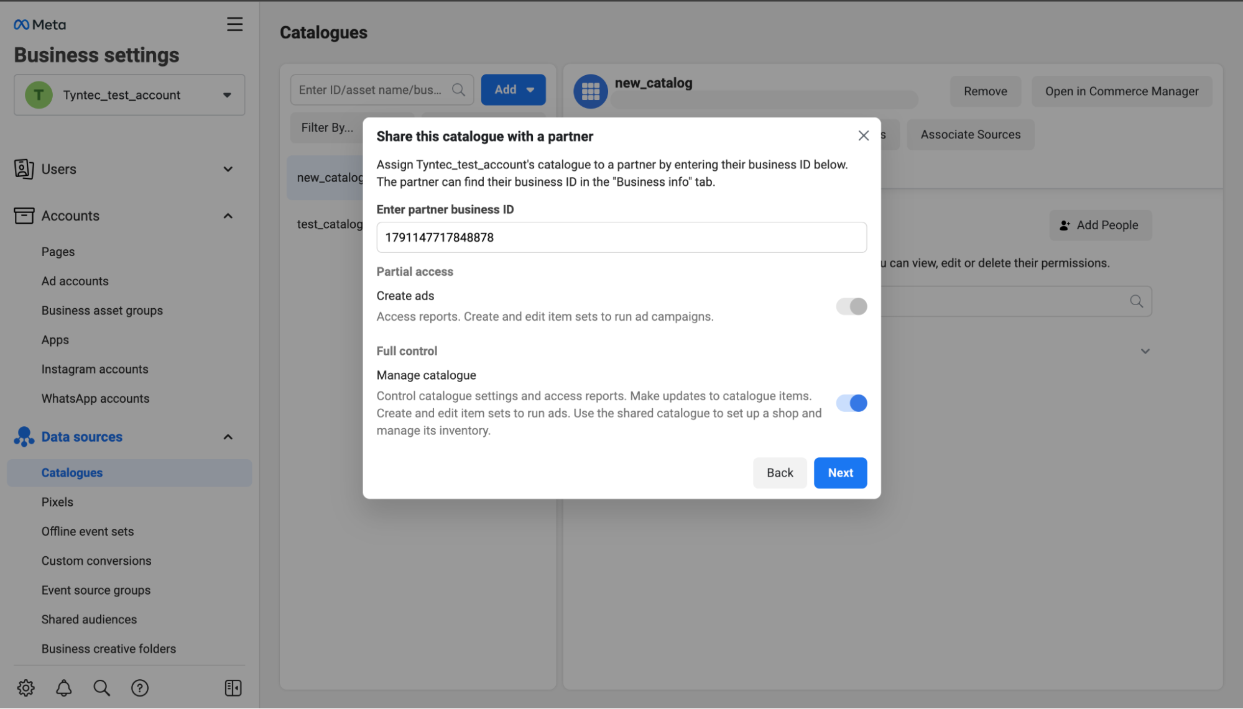The width and height of the screenshot is (1243, 709).
Task: Open Pages in sidebar
Action: point(58,252)
